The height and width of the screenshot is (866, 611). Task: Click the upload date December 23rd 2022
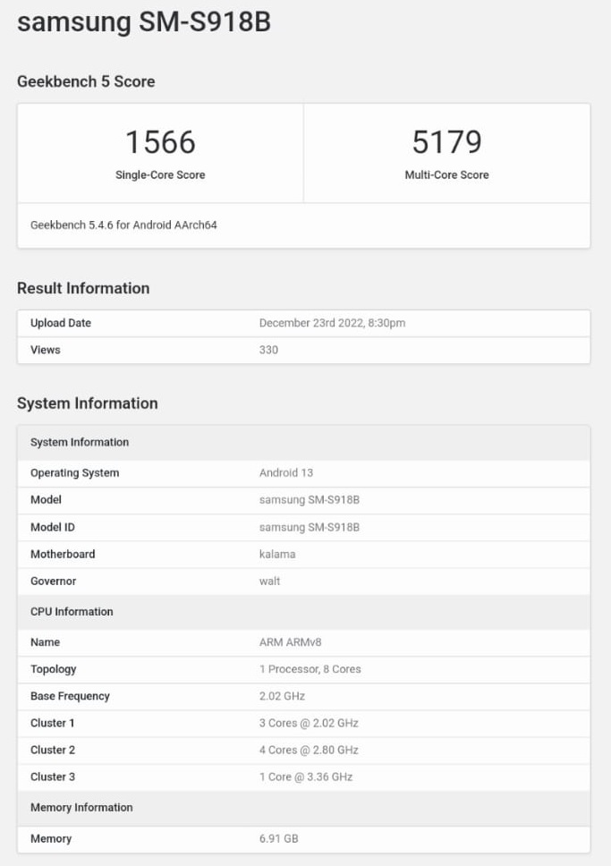pos(332,323)
